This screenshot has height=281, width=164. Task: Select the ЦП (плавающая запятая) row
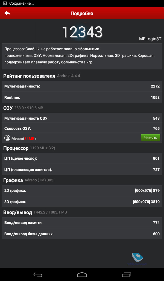point(82,170)
